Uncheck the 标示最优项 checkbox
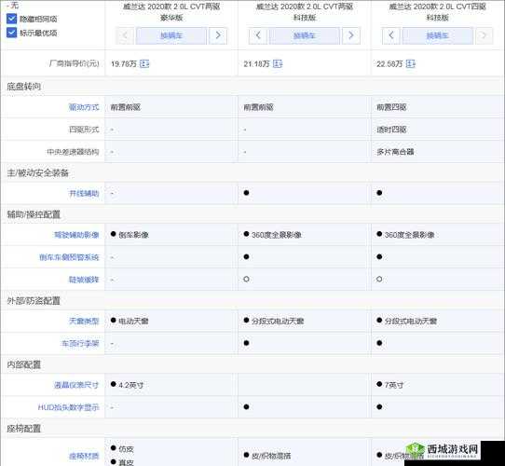 coord(11,33)
